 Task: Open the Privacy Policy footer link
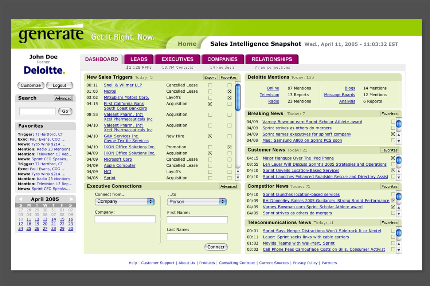click(x=305, y=263)
